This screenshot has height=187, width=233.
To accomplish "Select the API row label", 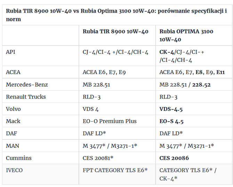I will click(x=11, y=52).
